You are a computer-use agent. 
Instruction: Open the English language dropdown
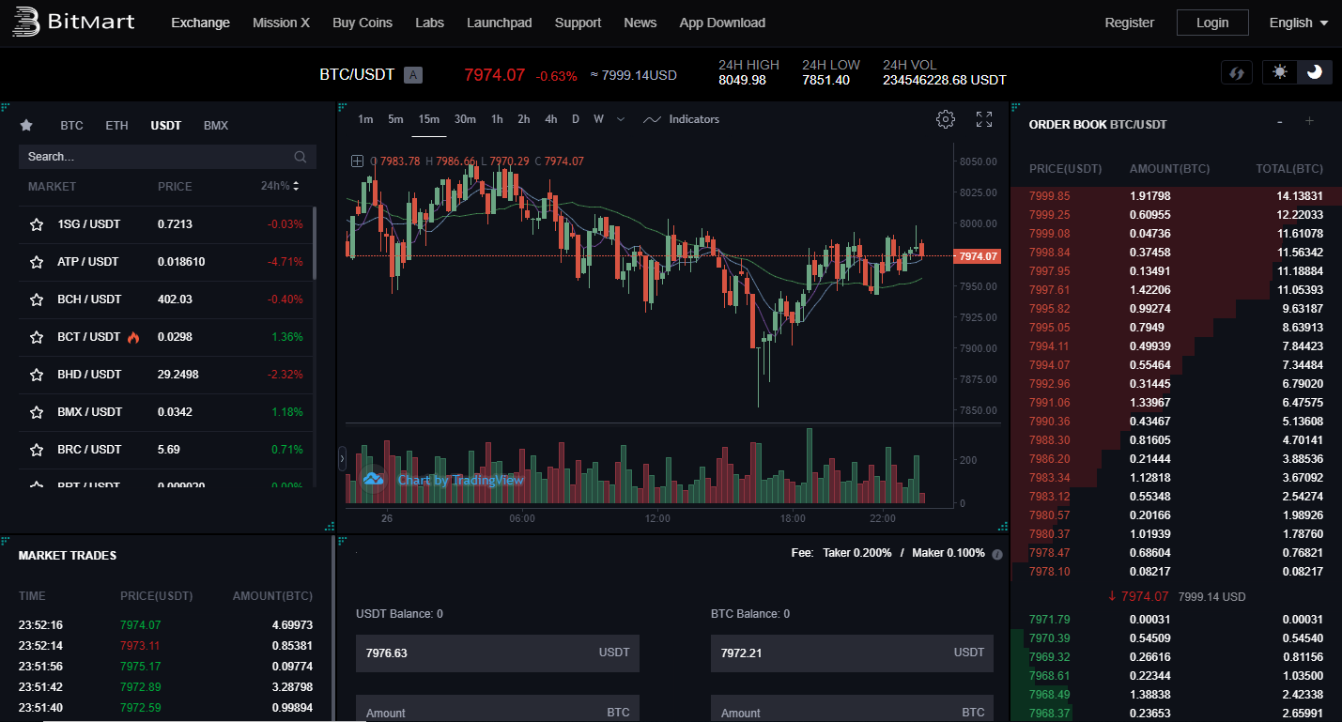click(x=1299, y=23)
